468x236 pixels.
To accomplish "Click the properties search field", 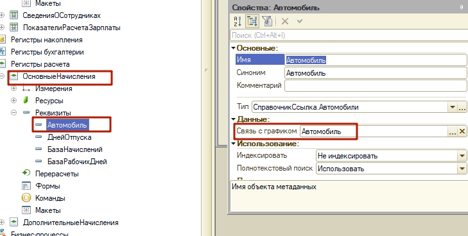I will pos(349,35).
